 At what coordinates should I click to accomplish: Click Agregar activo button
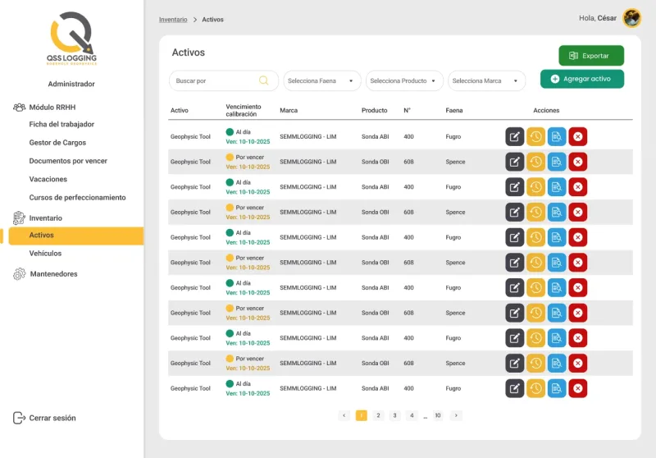point(582,79)
